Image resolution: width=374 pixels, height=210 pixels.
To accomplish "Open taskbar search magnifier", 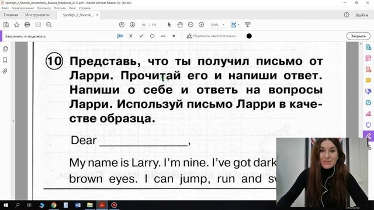I will tap(18, 205).
